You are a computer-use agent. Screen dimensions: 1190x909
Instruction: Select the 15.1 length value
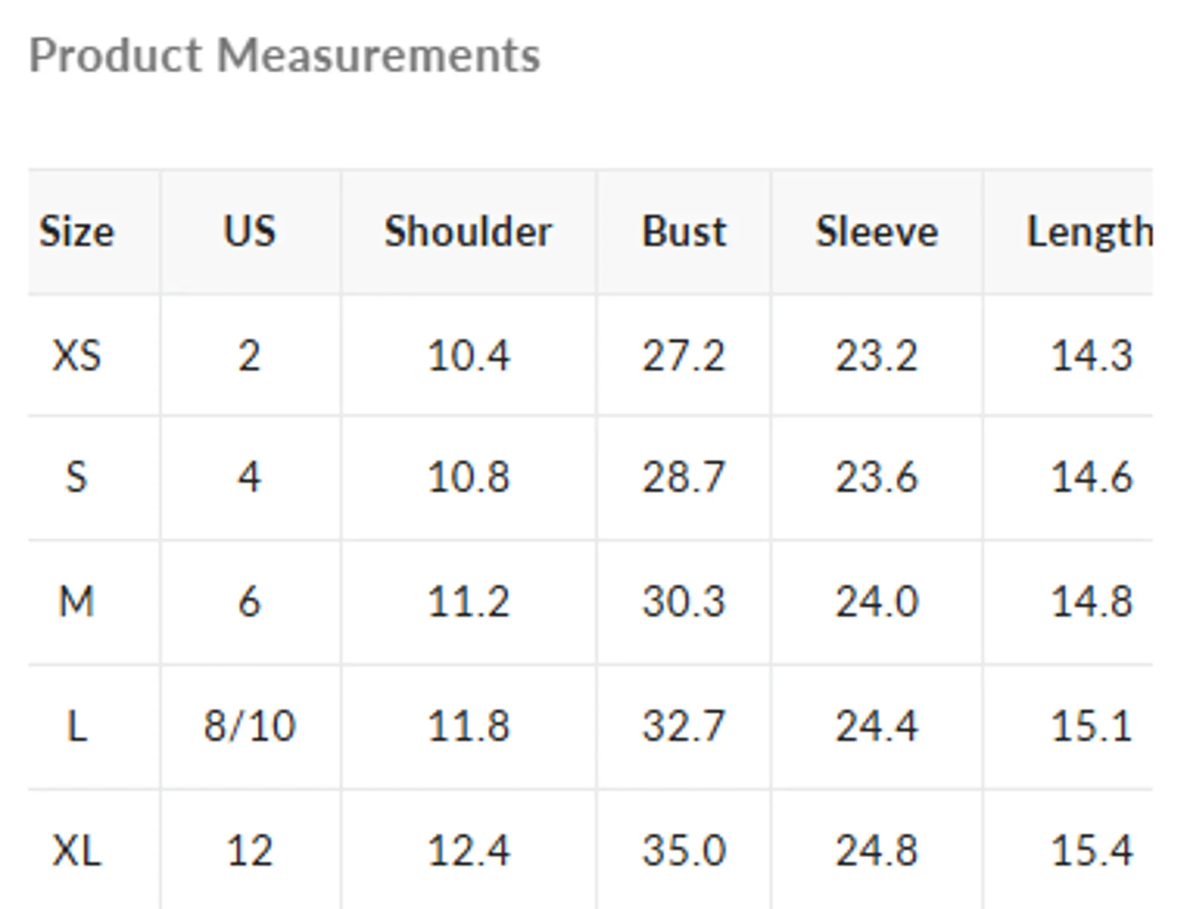click(x=1091, y=725)
